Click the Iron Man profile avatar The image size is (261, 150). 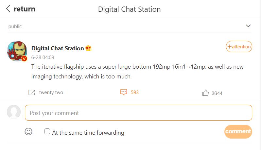pos(17,51)
